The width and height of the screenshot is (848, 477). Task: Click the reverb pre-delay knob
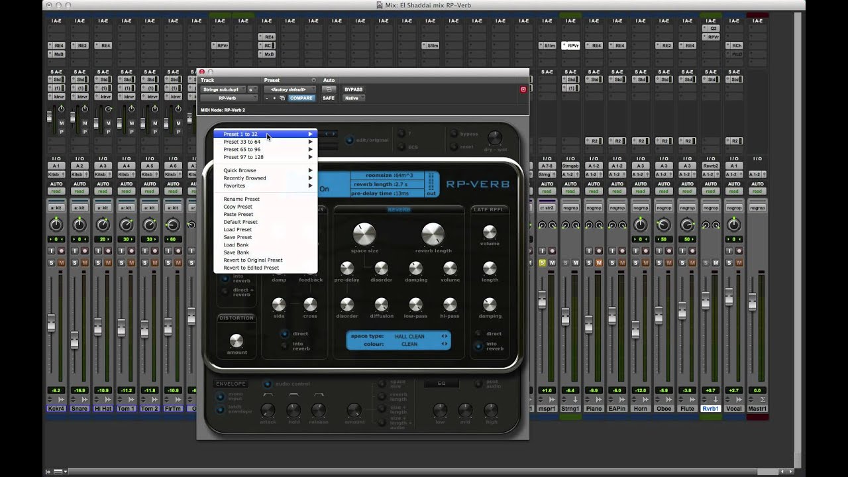click(346, 268)
